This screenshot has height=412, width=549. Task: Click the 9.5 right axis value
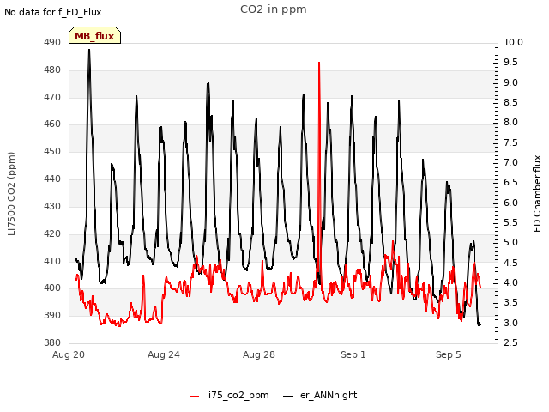510,63
